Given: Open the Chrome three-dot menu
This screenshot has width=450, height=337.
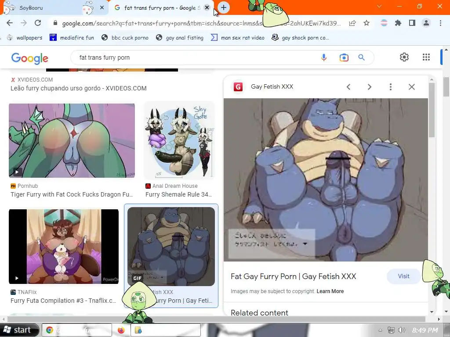Looking at the screenshot, I should click(440, 23).
